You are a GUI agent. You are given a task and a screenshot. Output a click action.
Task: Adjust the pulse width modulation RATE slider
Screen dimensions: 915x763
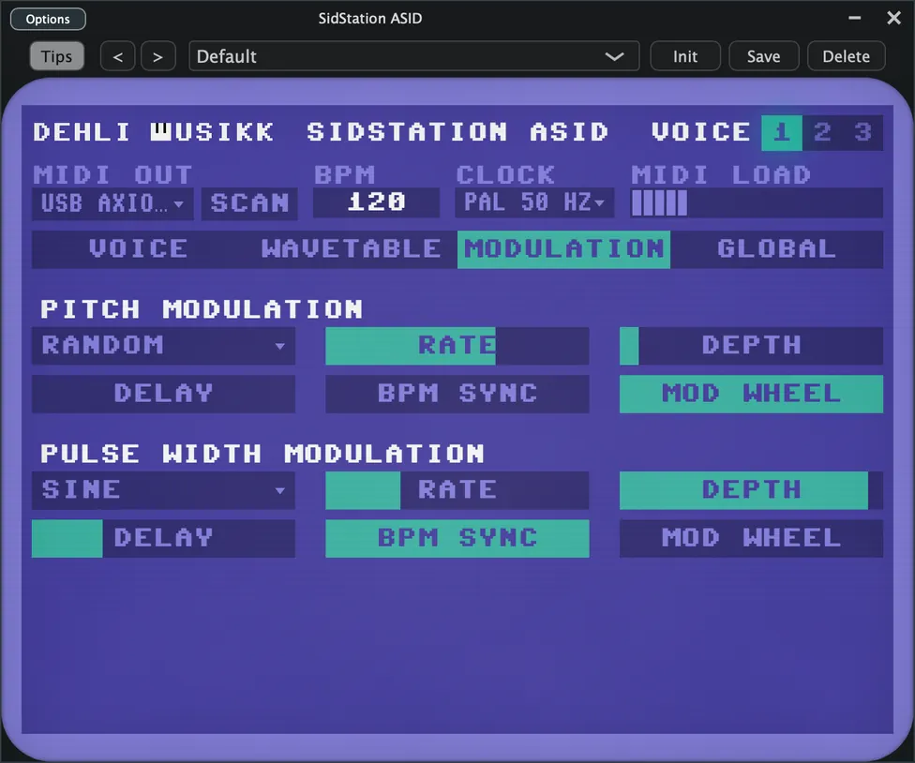click(x=457, y=490)
